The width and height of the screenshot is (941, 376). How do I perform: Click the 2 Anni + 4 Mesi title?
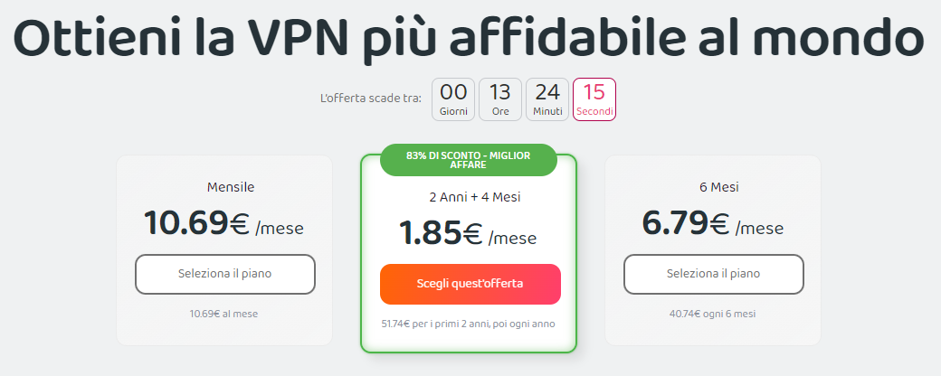[475, 196]
